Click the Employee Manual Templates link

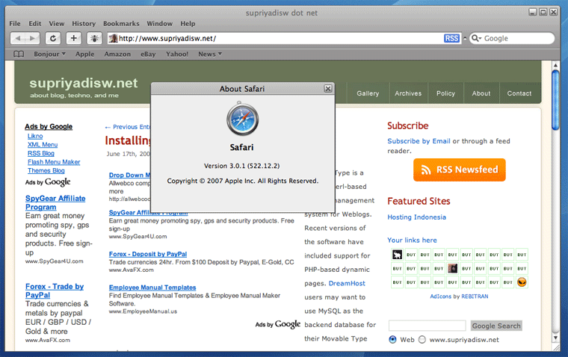coord(152,288)
